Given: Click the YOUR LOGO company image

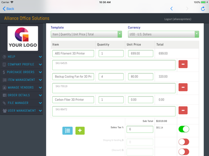Looking at the screenshot, I should (x=23, y=39).
